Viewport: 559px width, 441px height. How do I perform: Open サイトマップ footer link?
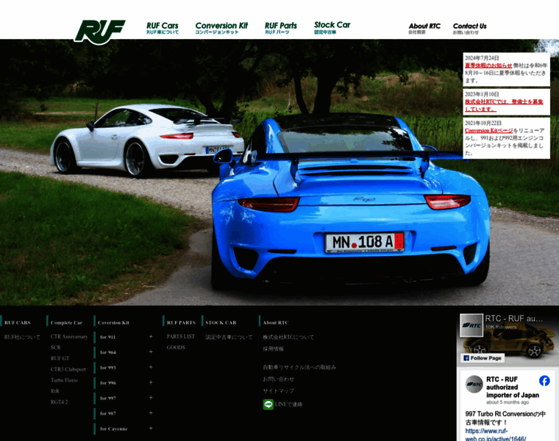click(279, 391)
